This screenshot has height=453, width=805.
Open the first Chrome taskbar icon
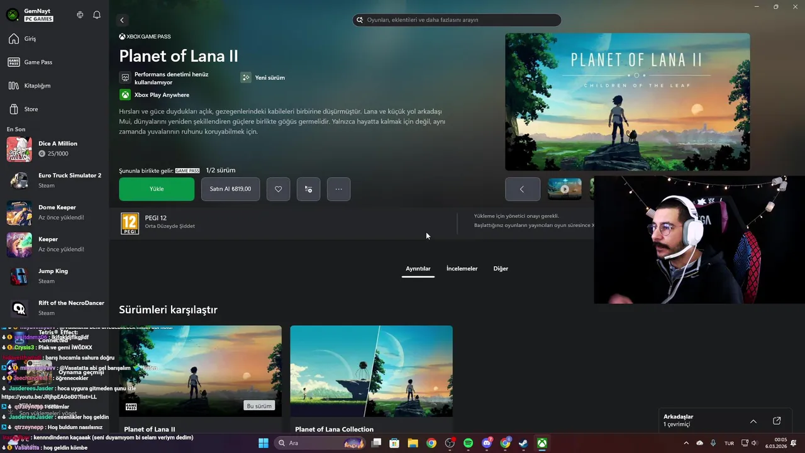431,443
